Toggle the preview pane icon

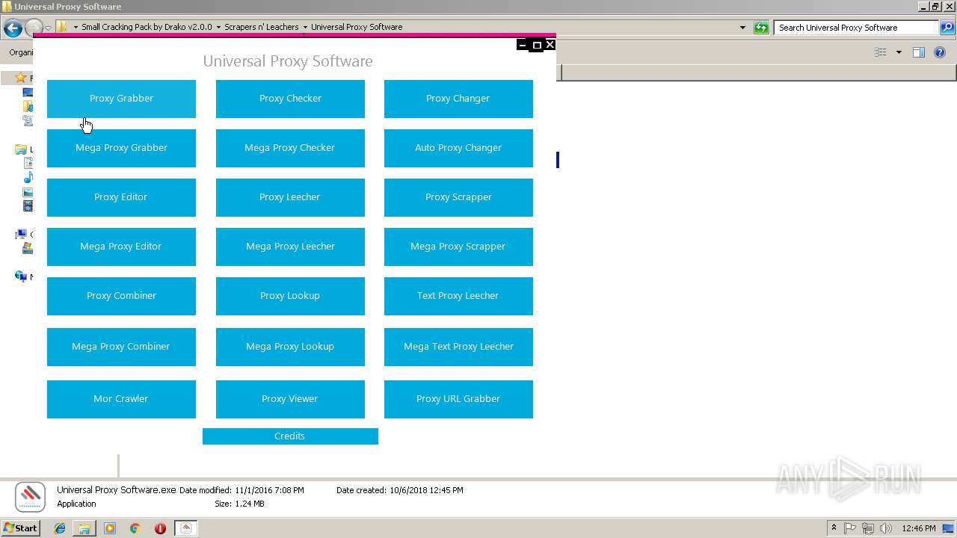(x=919, y=52)
